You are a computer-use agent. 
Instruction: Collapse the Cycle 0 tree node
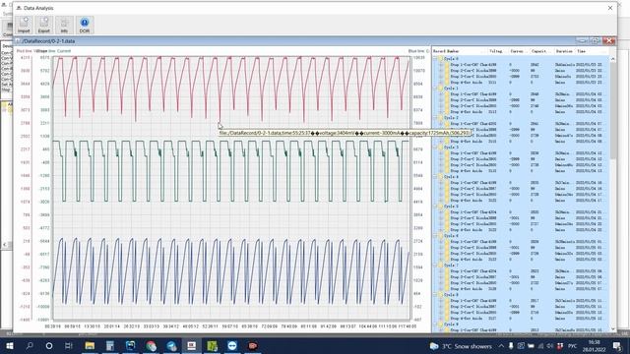pos(435,59)
